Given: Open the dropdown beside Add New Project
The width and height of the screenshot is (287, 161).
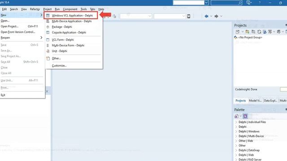Looking at the screenshot, I should pos(243,32).
